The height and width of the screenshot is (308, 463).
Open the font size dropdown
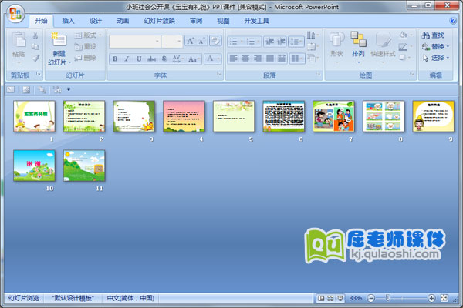coord(179,42)
